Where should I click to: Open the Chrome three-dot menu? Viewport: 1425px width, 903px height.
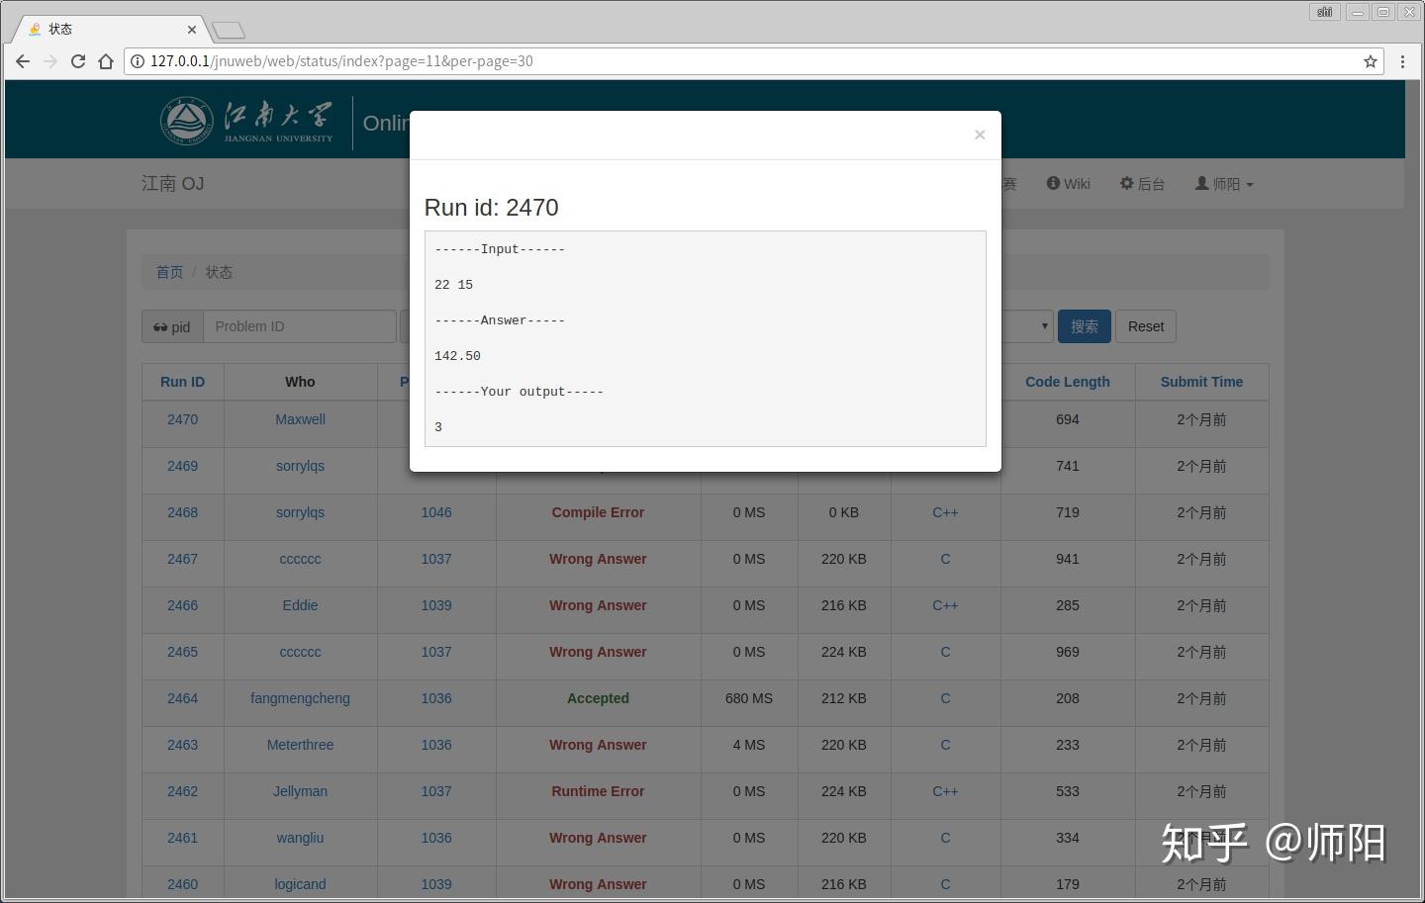coord(1402,61)
